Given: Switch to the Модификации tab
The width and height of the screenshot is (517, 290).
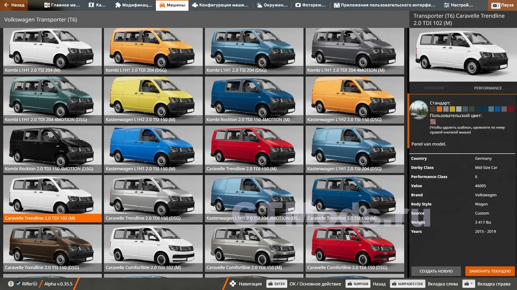Looking at the screenshot, I should 133,5.
